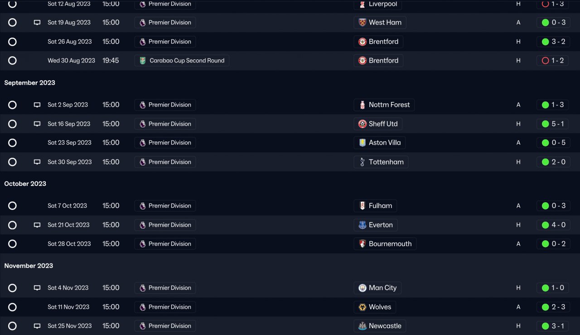This screenshot has width=580, height=335.
Task: Click the TV broadcast icon for 4 Nov match
Action: 37,288
